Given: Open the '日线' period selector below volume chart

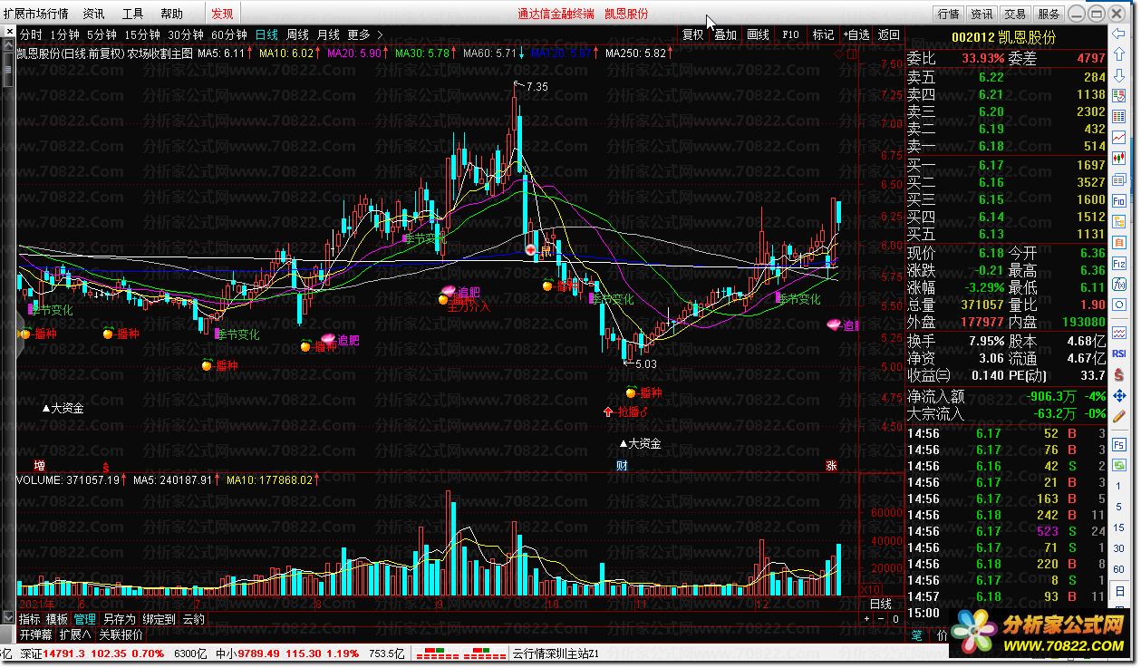Looking at the screenshot, I should click(881, 604).
